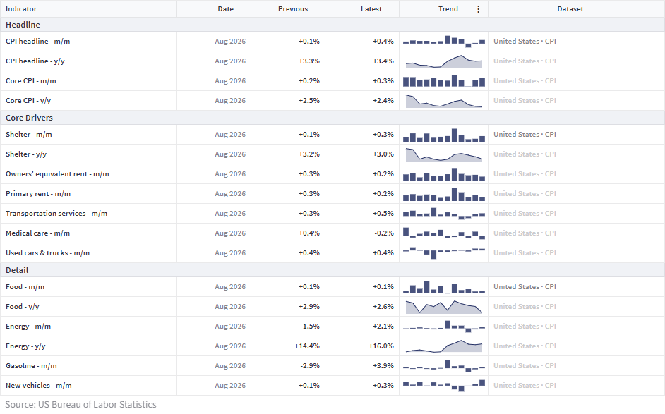
Task: Click the Energy - m/m previous value '-1.5%'
Action: (310, 327)
